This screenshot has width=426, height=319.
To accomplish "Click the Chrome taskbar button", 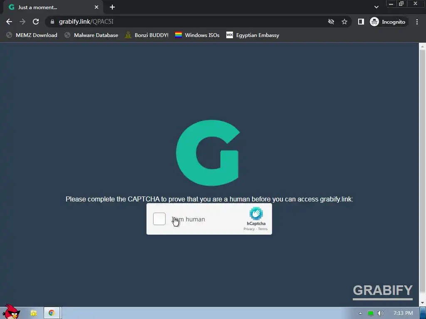I will coord(52,313).
